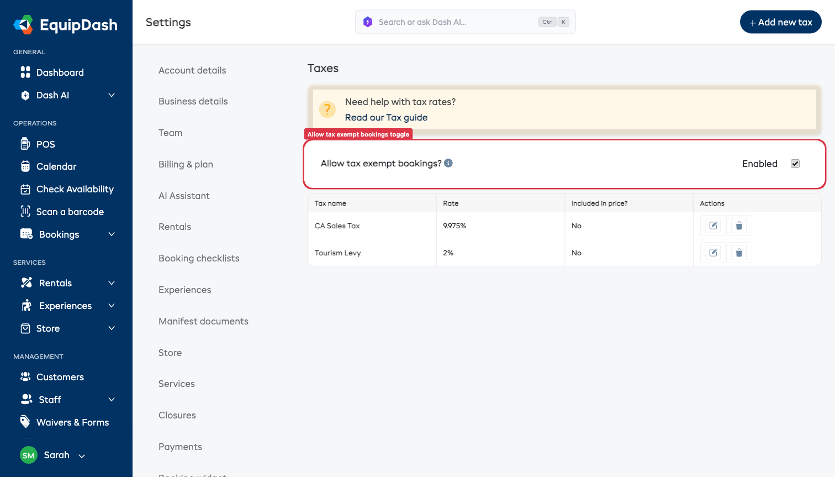Click the POS register icon
This screenshot has width=835, height=477.
(x=25, y=144)
